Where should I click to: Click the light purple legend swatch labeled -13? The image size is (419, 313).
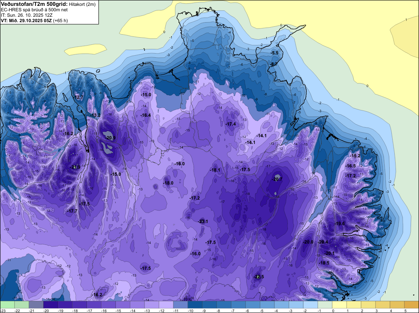[x=152, y=305]
